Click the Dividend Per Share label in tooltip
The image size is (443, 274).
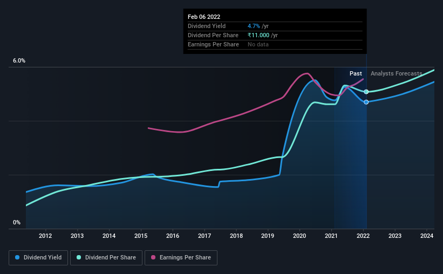pos(213,35)
